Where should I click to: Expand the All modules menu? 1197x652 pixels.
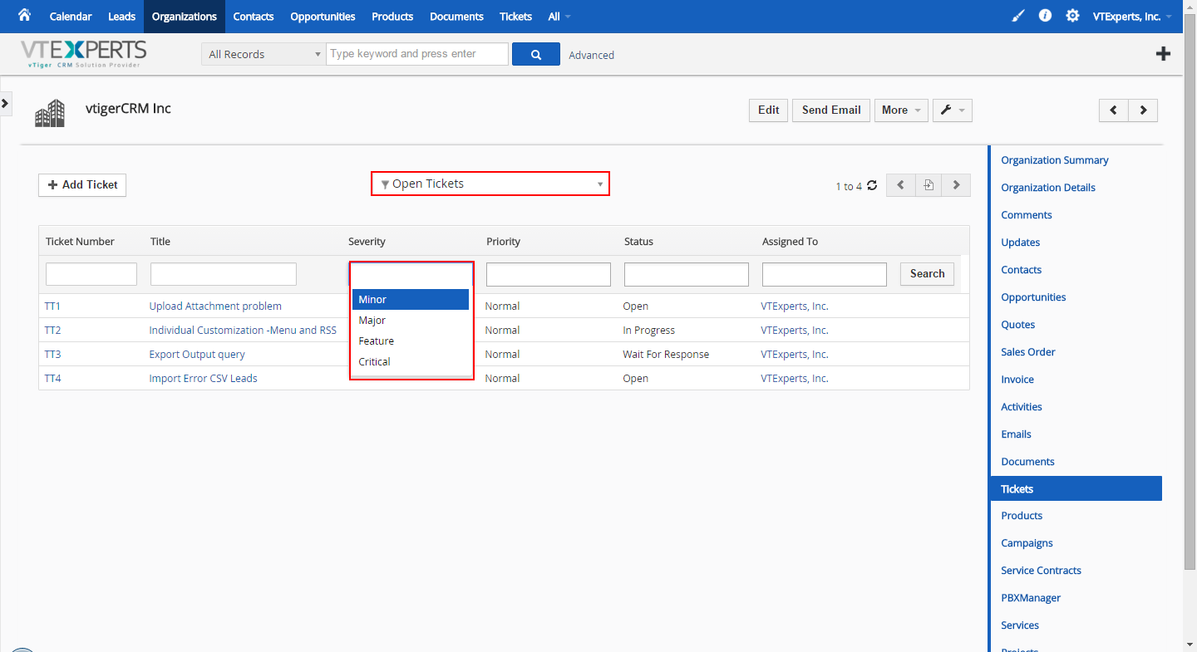[x=559, y=17]
